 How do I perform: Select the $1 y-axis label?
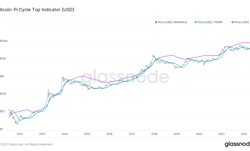[2, 129]
